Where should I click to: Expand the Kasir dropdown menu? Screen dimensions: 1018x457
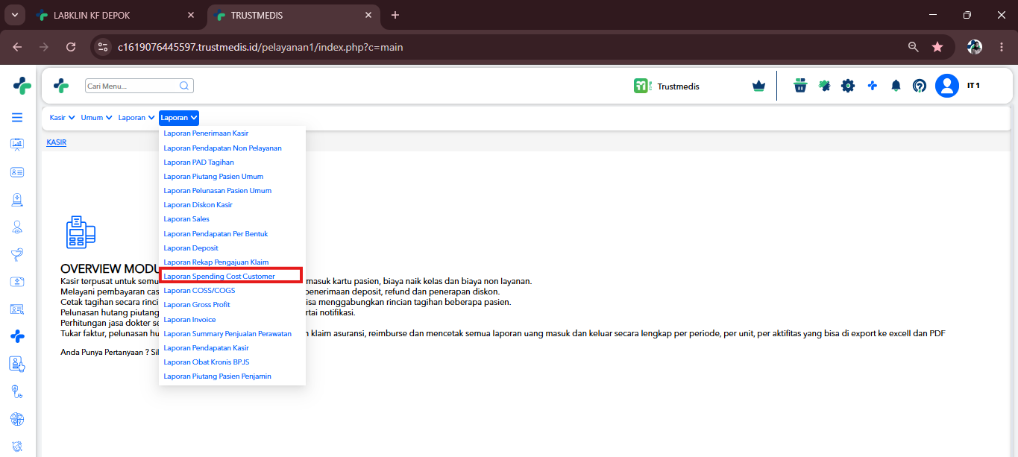click(63, 117)
